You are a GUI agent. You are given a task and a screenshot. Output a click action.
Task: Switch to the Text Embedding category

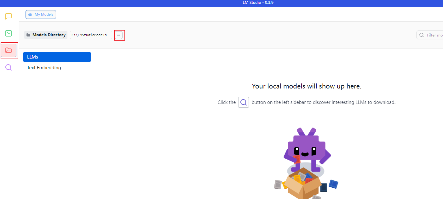44,68
